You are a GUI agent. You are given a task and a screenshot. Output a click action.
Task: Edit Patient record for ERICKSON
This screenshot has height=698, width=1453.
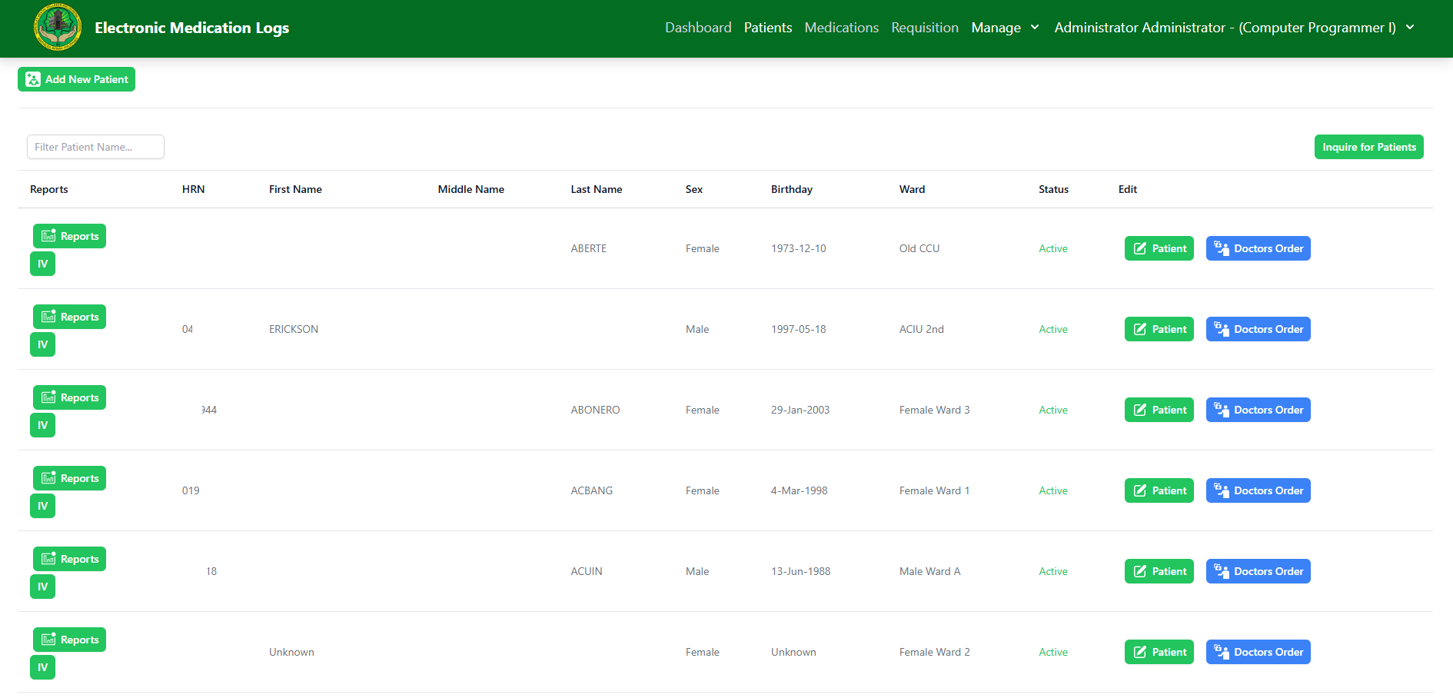click(1159, 329)
